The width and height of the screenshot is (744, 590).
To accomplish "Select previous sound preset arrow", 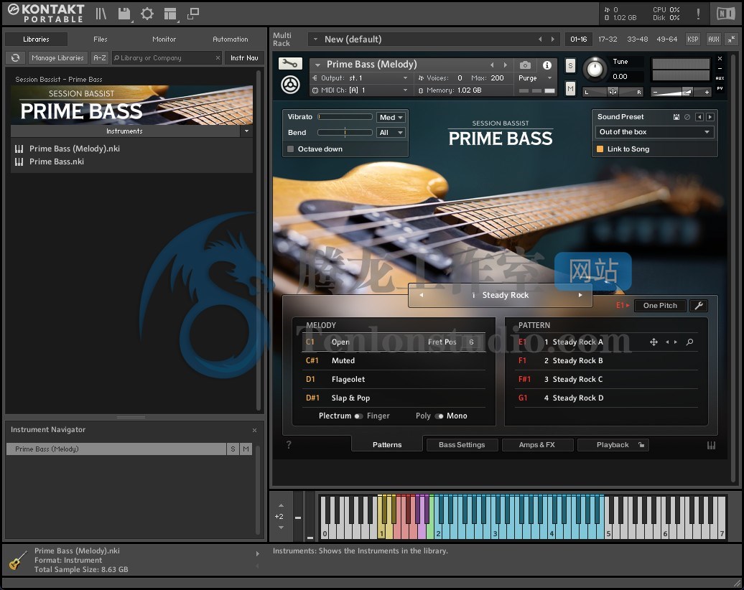I will (x=699, y=117).
